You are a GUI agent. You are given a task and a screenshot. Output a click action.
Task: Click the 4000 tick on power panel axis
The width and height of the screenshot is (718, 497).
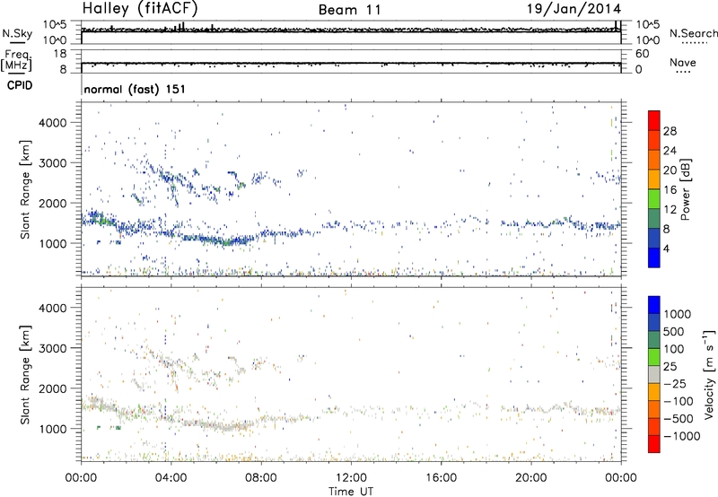point(52,123)
